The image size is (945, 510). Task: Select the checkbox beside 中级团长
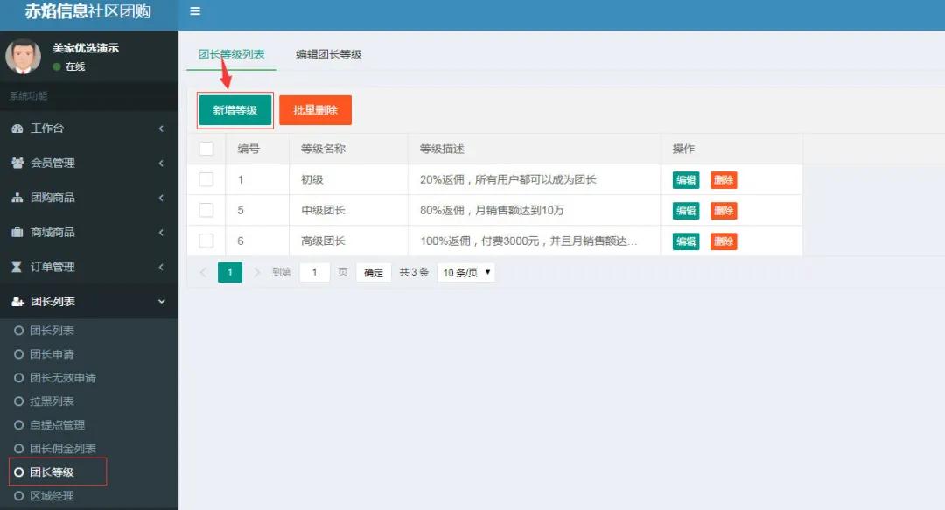click(206, 210)
